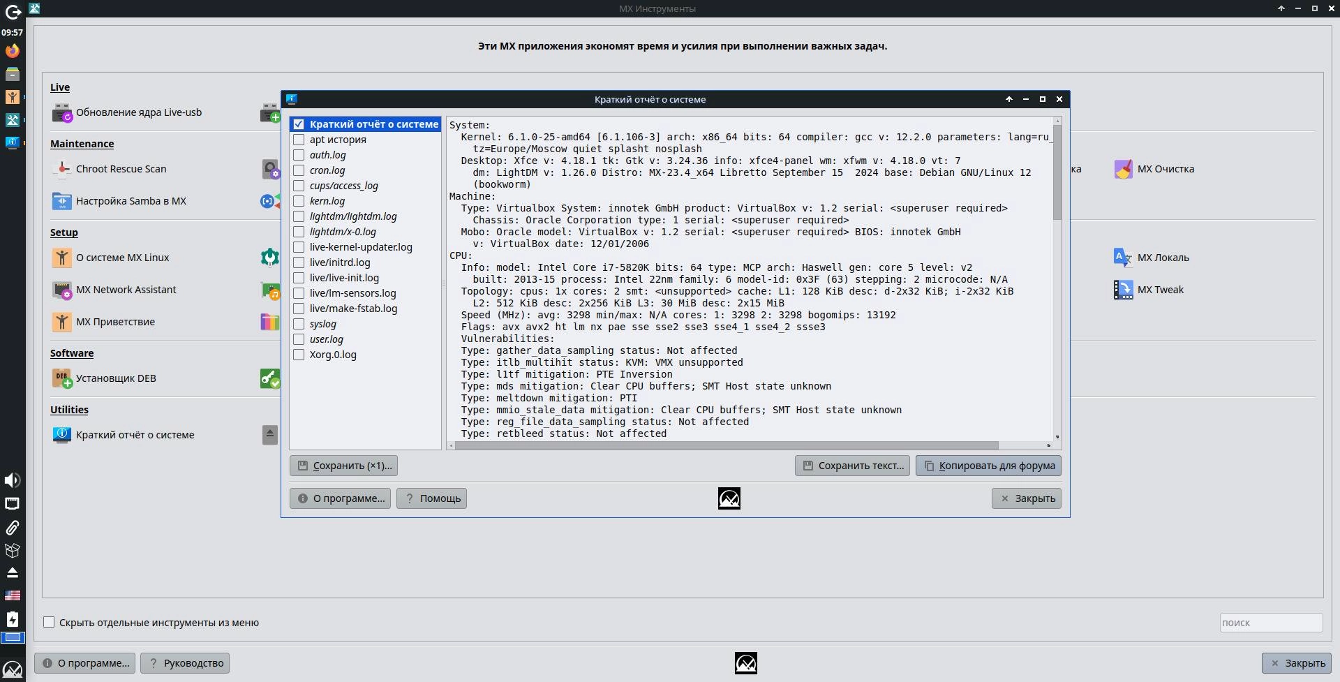Image resolution: width=1340 pixels, height=682 pixels.
Task: Click О программе... in MX Tools window
Action: click(x=84, y=663)
